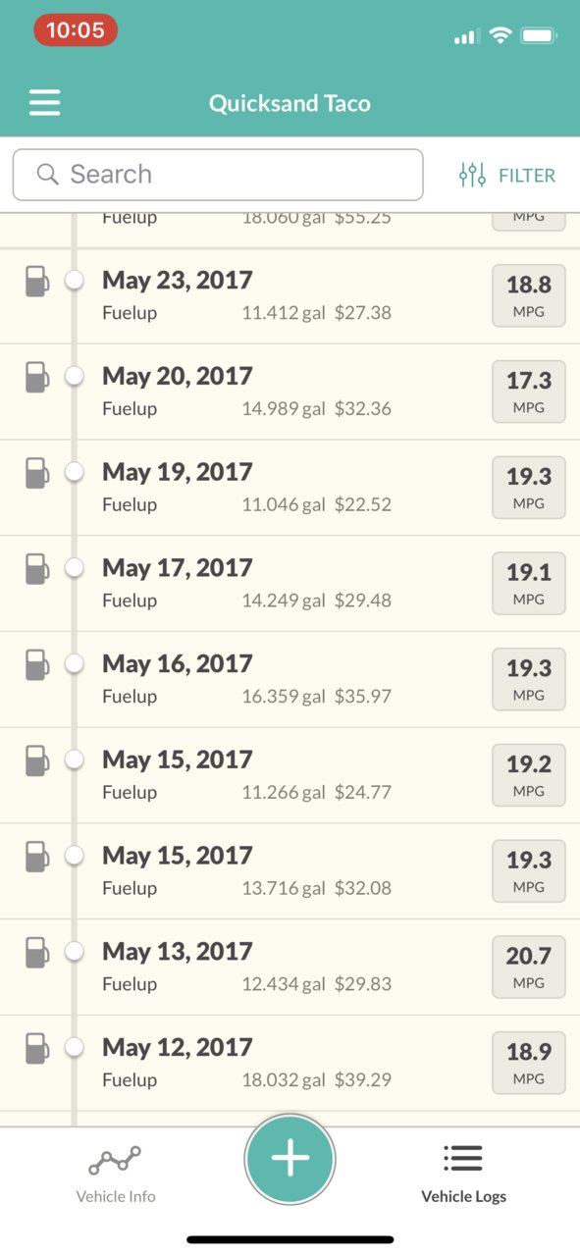Viewport: 580px width, 1256px height.
Task: Tap the round green plus button
Action: [x=290, y=1159]
